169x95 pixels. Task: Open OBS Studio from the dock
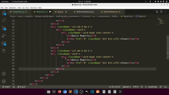[x=81, y=92]
